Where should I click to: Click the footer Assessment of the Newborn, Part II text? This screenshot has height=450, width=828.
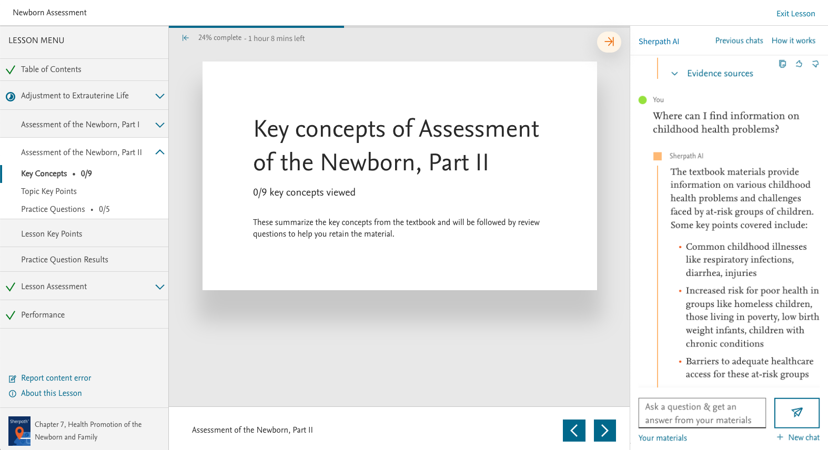click(253, 430)
